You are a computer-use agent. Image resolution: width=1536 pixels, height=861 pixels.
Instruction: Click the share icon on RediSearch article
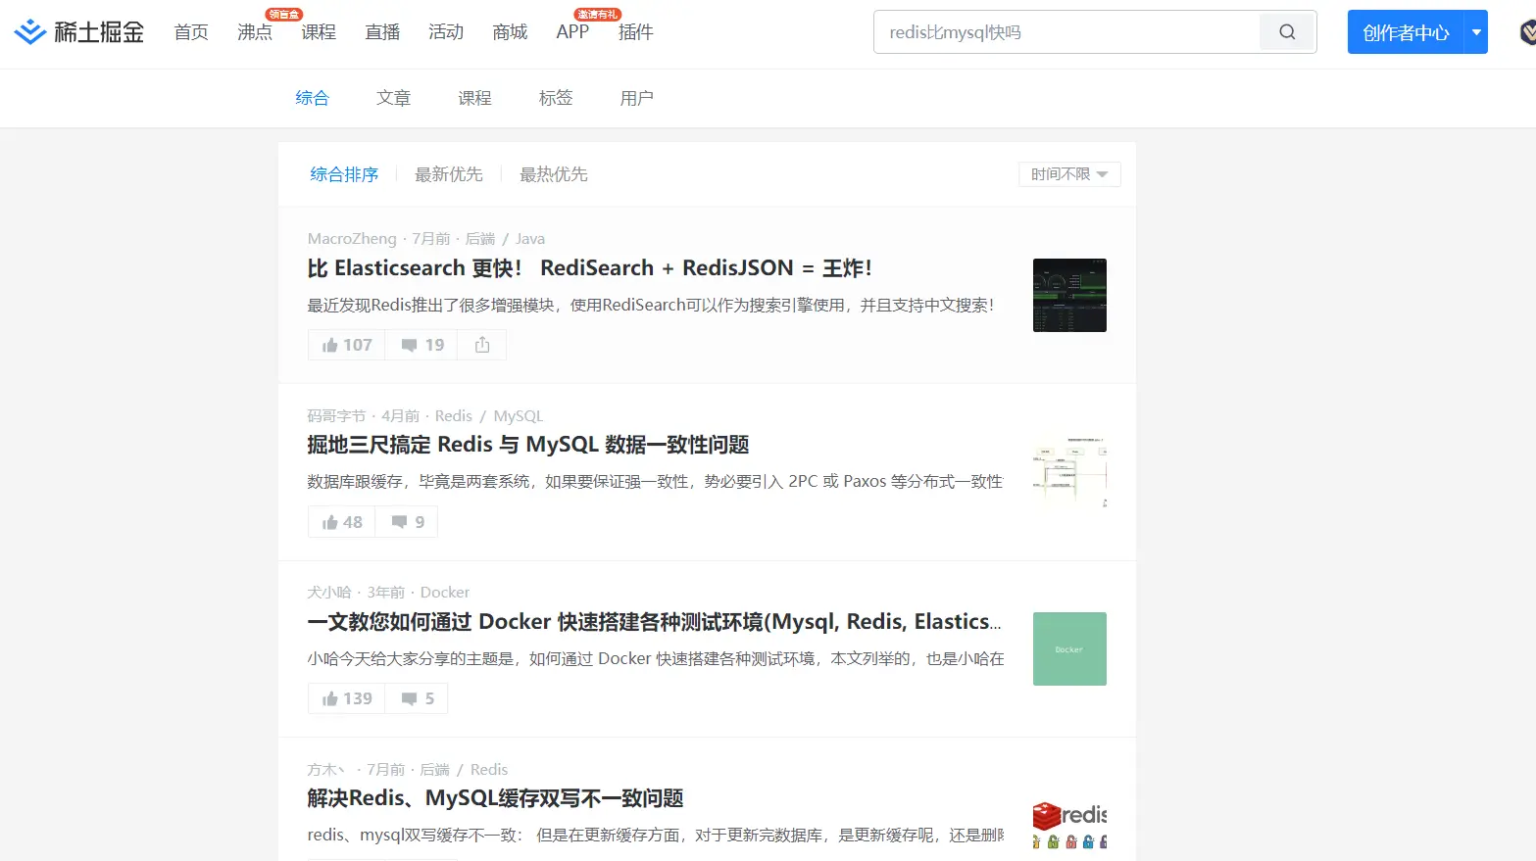pyautogui.click(x=482, y=345)
